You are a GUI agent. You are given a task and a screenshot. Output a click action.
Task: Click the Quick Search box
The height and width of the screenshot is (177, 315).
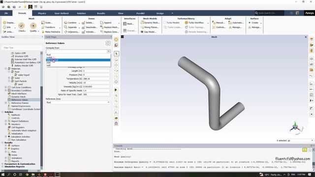tap(269, 13)
